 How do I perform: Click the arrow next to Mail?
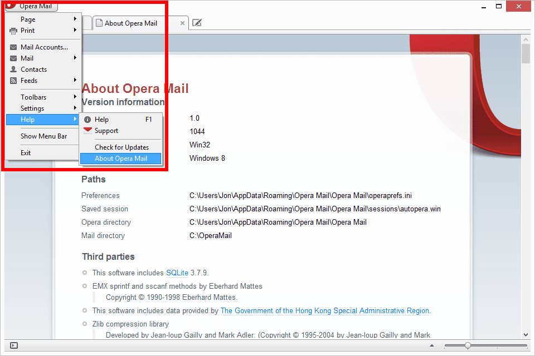click(x=75, y=58)
